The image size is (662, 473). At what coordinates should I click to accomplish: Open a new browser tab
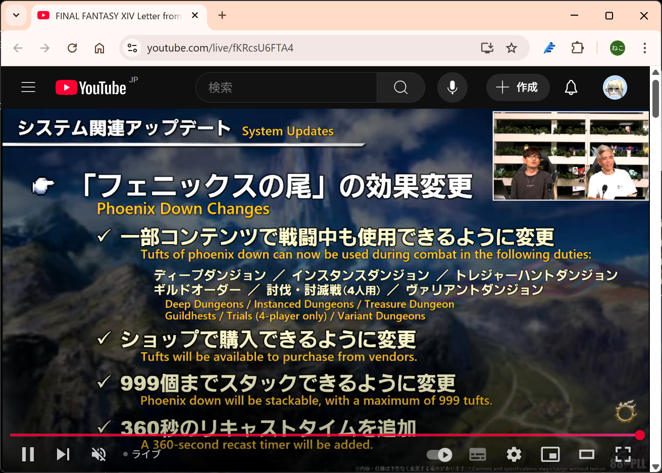[222, 16]
